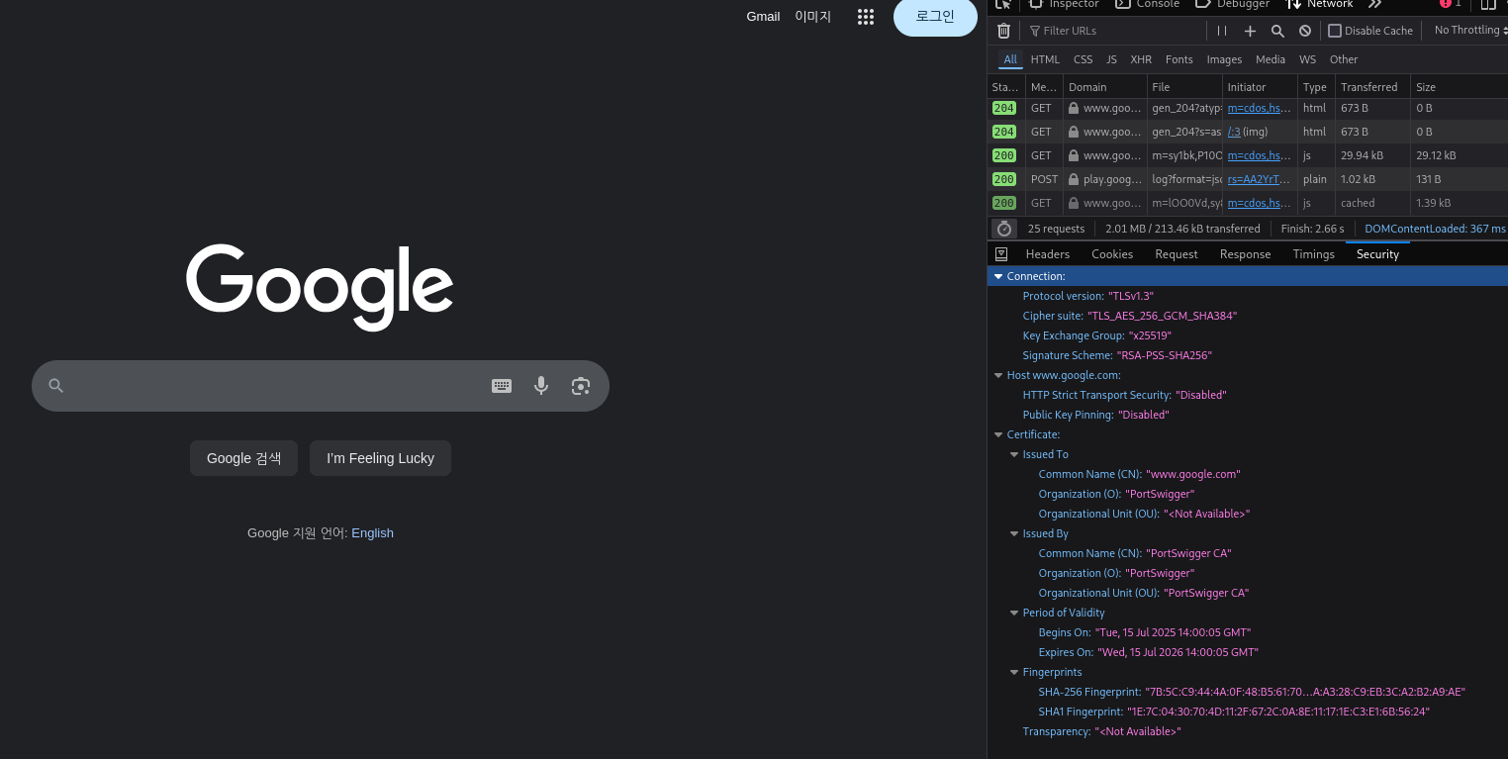Open the Console panel
1508x759 pixels.
point(1148,4)
